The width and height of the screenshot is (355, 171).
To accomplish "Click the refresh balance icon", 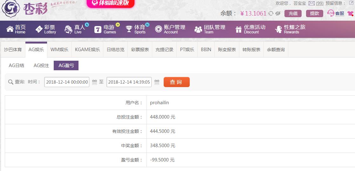I will click(x=271, y=14).
